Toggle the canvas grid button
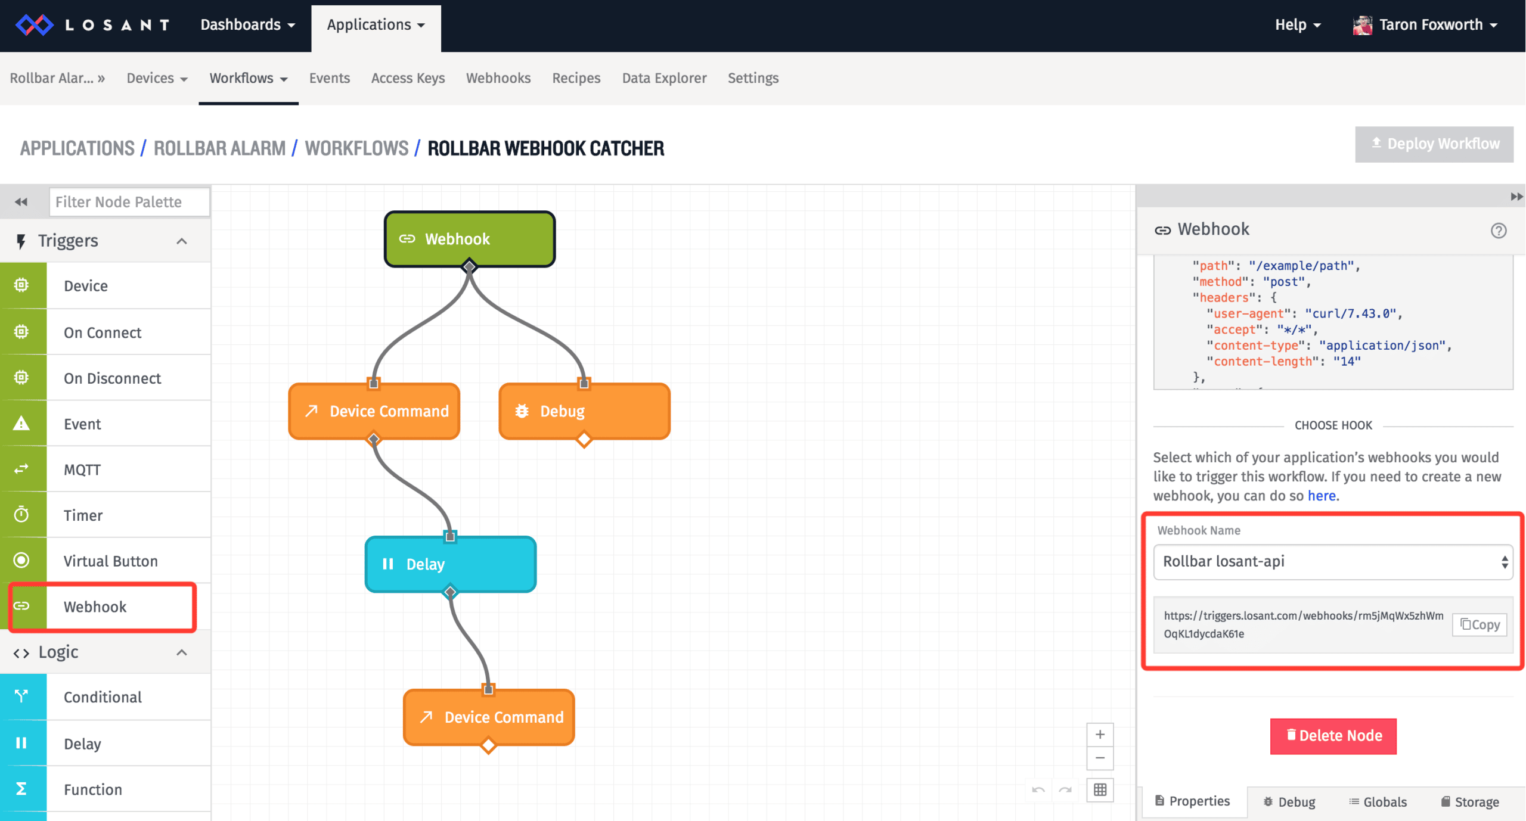 pyautogui.click(x=1100, y=790)
